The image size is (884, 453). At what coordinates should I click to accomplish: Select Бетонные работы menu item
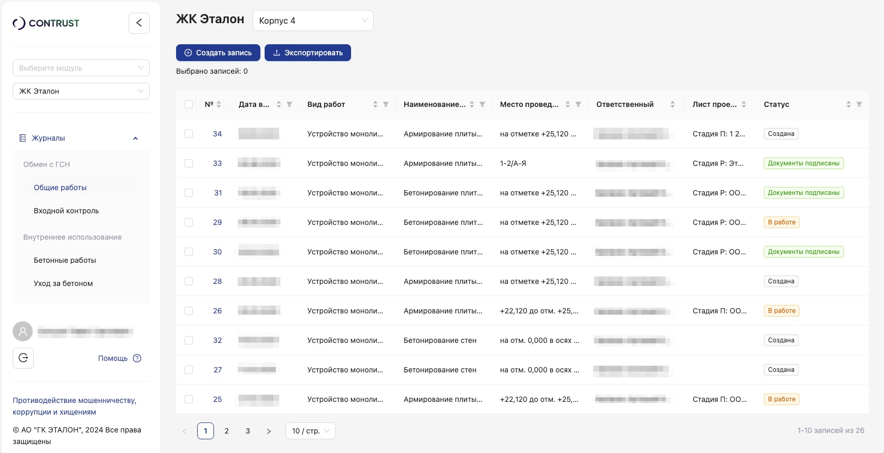tap(65, 260)
